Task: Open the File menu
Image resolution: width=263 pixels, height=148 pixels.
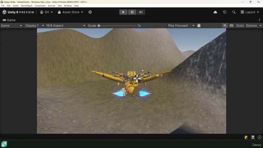Action: pos(3,6)
